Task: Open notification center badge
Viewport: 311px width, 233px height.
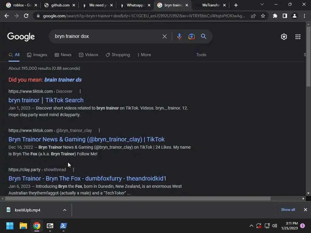Action: [302, 226]
